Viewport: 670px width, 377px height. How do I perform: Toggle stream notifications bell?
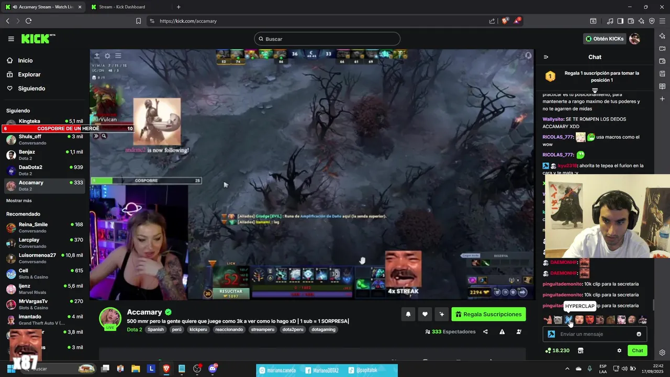point(408,314)
